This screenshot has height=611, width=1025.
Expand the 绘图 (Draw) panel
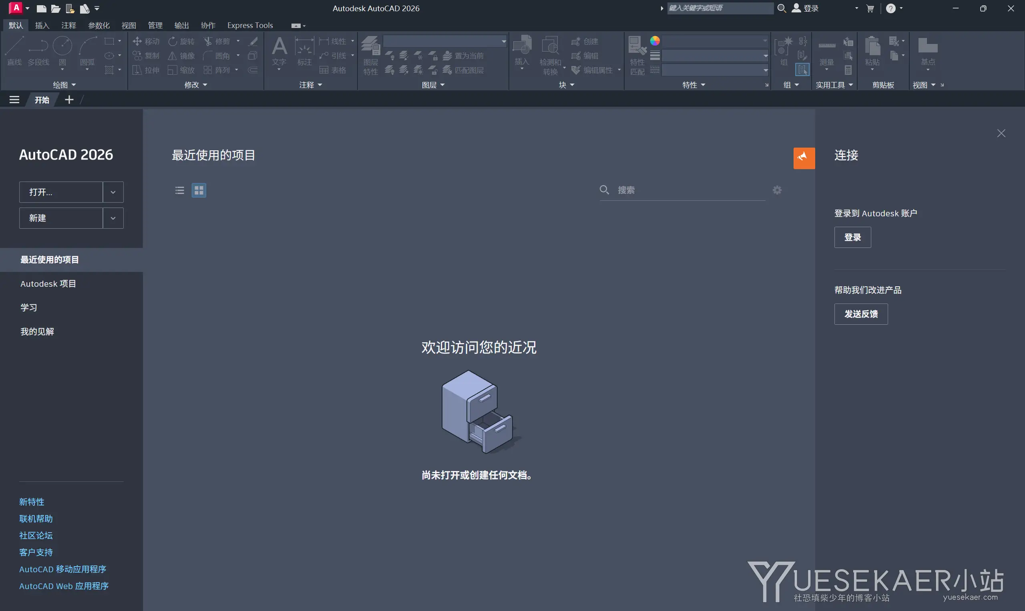coord(64,85)
